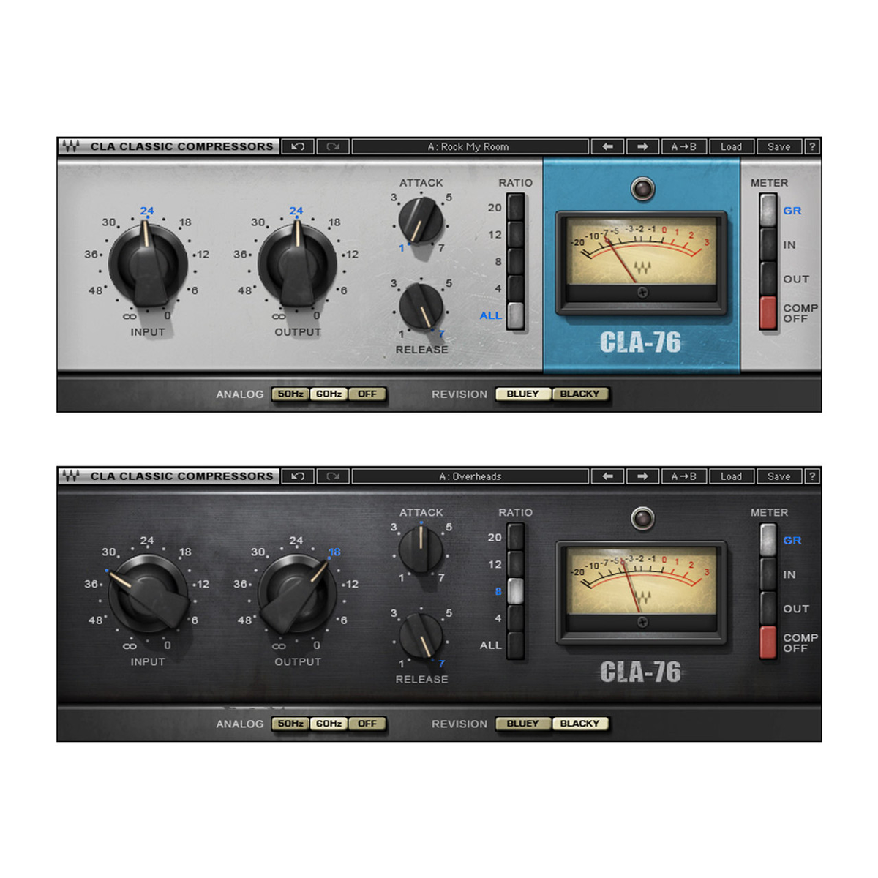Select ratio 8 on top Bluey unit
The image size is (878, 878).
516,261
